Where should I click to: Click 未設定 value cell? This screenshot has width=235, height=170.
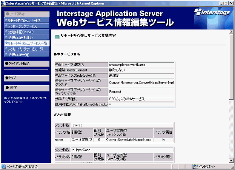(x=141, y=76)
